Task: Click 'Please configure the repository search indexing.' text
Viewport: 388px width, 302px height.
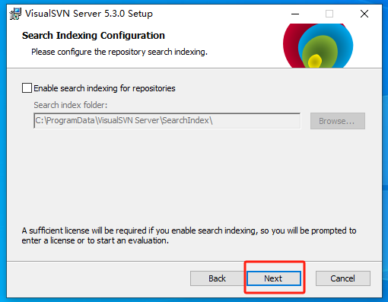Action: point(119,52)
